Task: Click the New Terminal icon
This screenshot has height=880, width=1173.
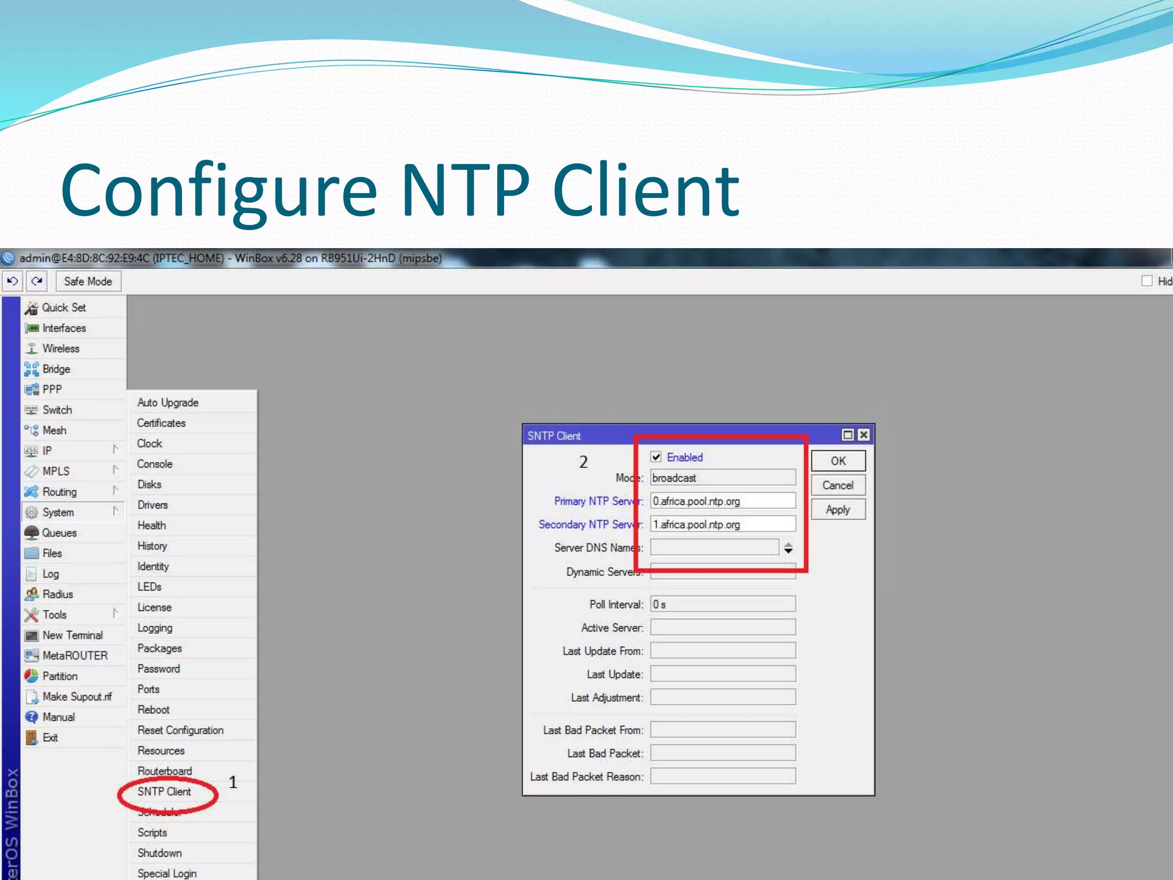Action: coord(32,635)
